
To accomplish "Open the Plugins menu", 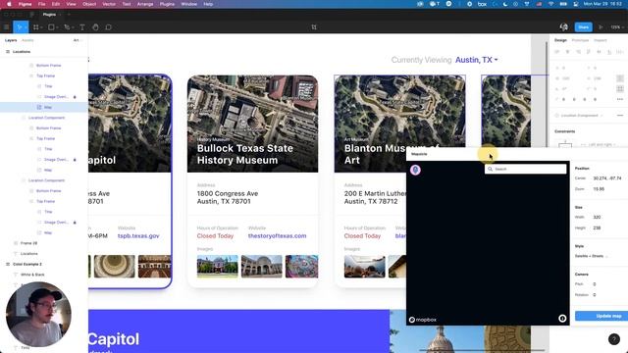I will (167, 4).
